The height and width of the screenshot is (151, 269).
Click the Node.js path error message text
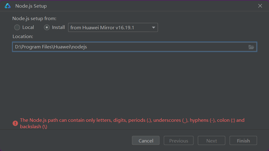(x=132, y=123)
